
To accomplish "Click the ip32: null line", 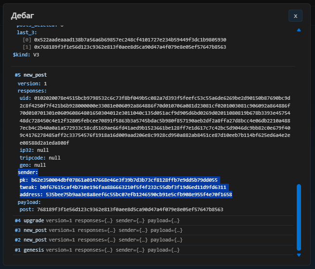I will coord(34,150).
